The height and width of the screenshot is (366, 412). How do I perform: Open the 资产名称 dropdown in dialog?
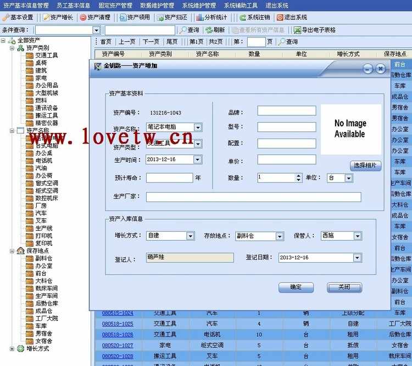coord(198,127)
